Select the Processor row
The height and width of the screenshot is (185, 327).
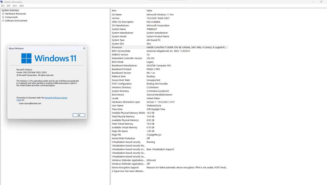point(169,47)
